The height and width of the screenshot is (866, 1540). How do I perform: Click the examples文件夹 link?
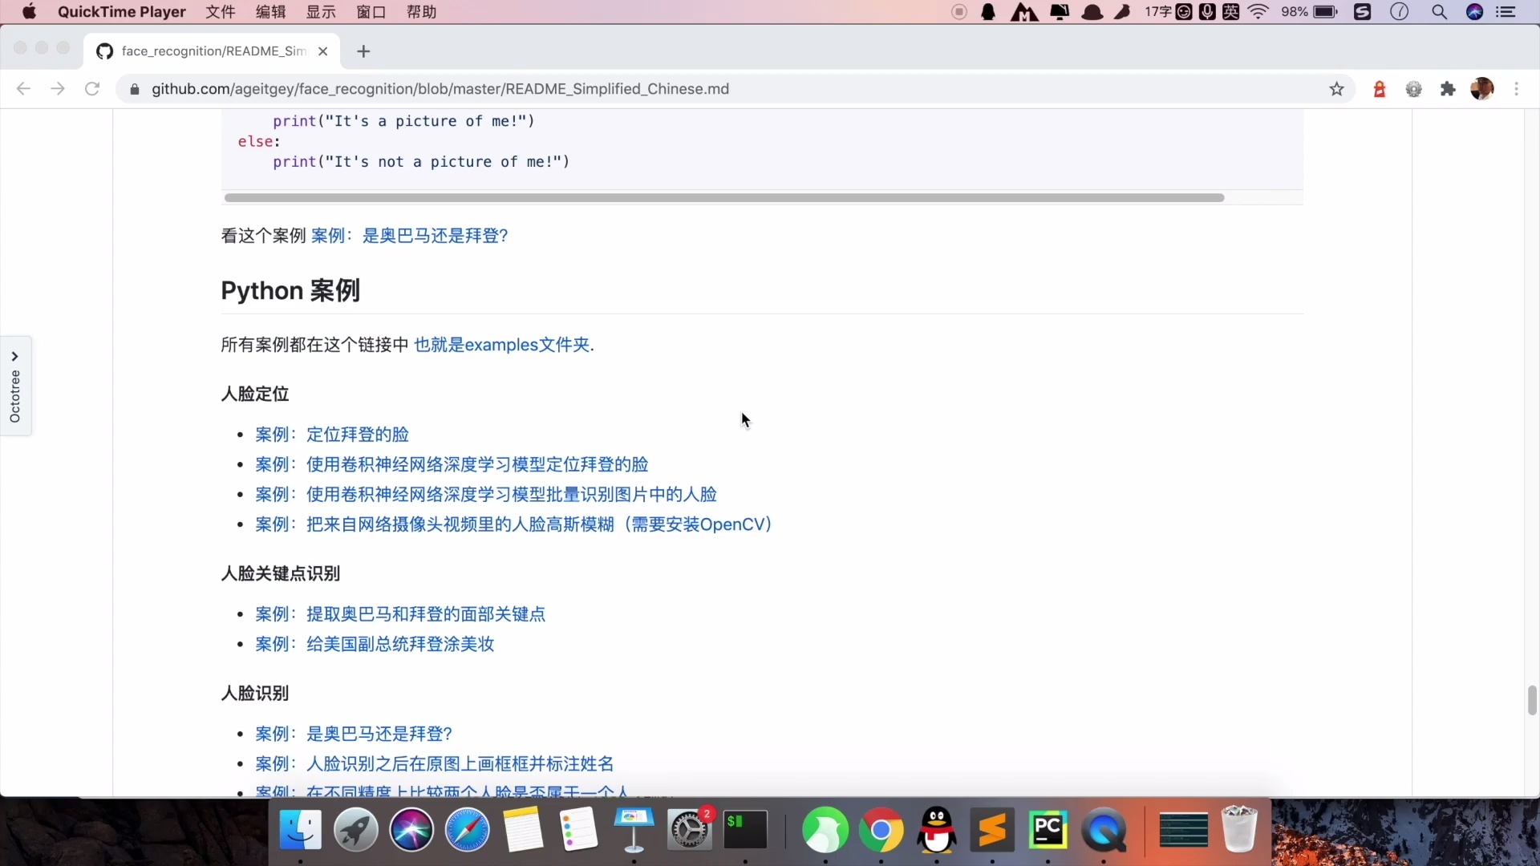point(503,345)
